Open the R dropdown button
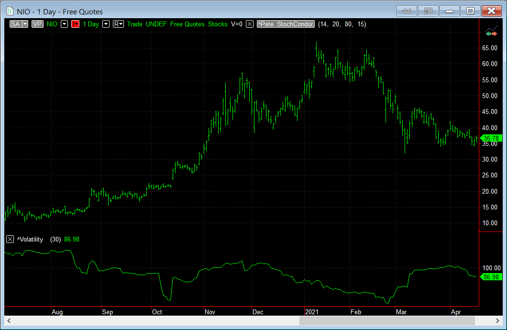Screen dimensions: 507x330 (x=118, y=24)
